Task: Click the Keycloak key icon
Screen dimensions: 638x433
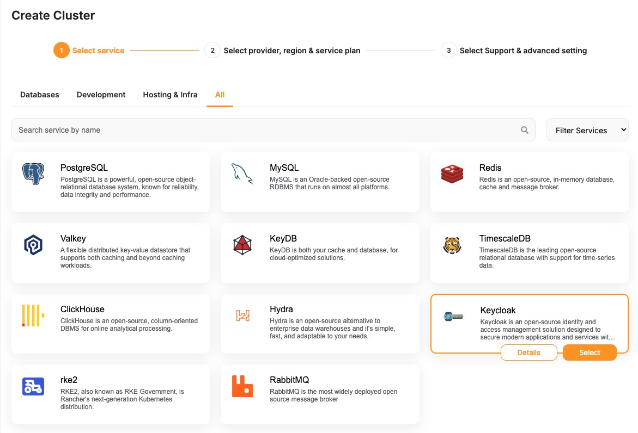Action: tap(453, 316)
